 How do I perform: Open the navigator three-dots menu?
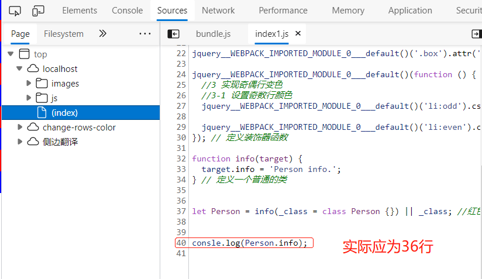point(145,33)
